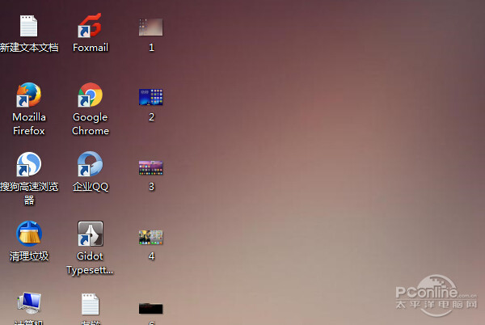Open the Google Chrome shortcut
Image resolution: width=485 pixels, height=325 pixels.
90,95
